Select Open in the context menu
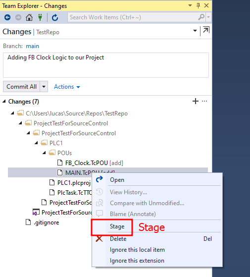250x277 pixels. pyautogui.click(x=117, y=180)
